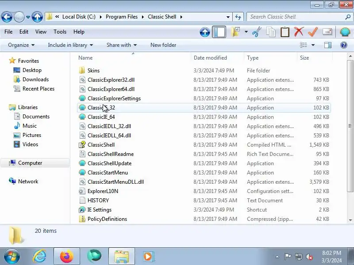The image size is (354, 265).
Task: Click the Folder Options toolbar icon
Action: coord(235,32)
